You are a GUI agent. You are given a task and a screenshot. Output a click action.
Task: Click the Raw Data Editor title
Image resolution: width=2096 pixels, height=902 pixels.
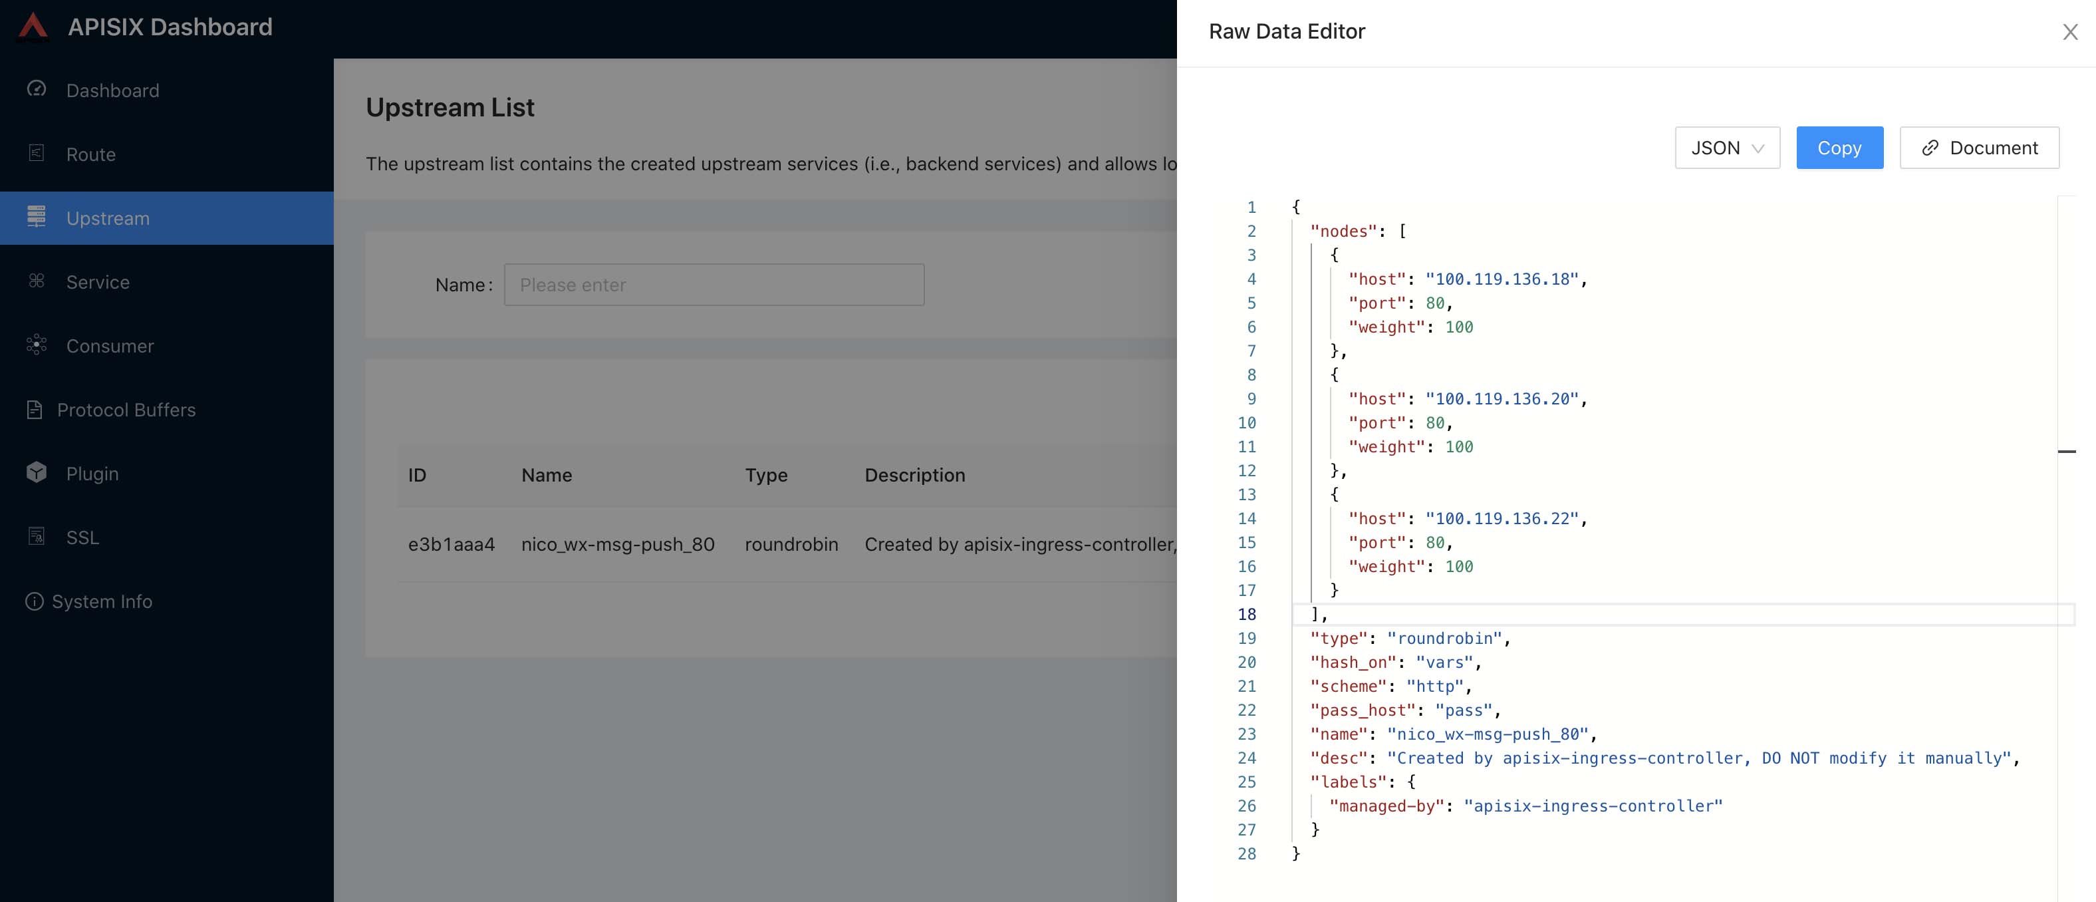[x=1287, y=31]
